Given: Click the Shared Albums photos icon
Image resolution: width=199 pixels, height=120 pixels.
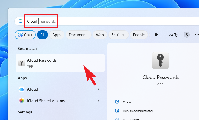Looking at the screenshot, I should pyautogui.click(x=22, y=101).
